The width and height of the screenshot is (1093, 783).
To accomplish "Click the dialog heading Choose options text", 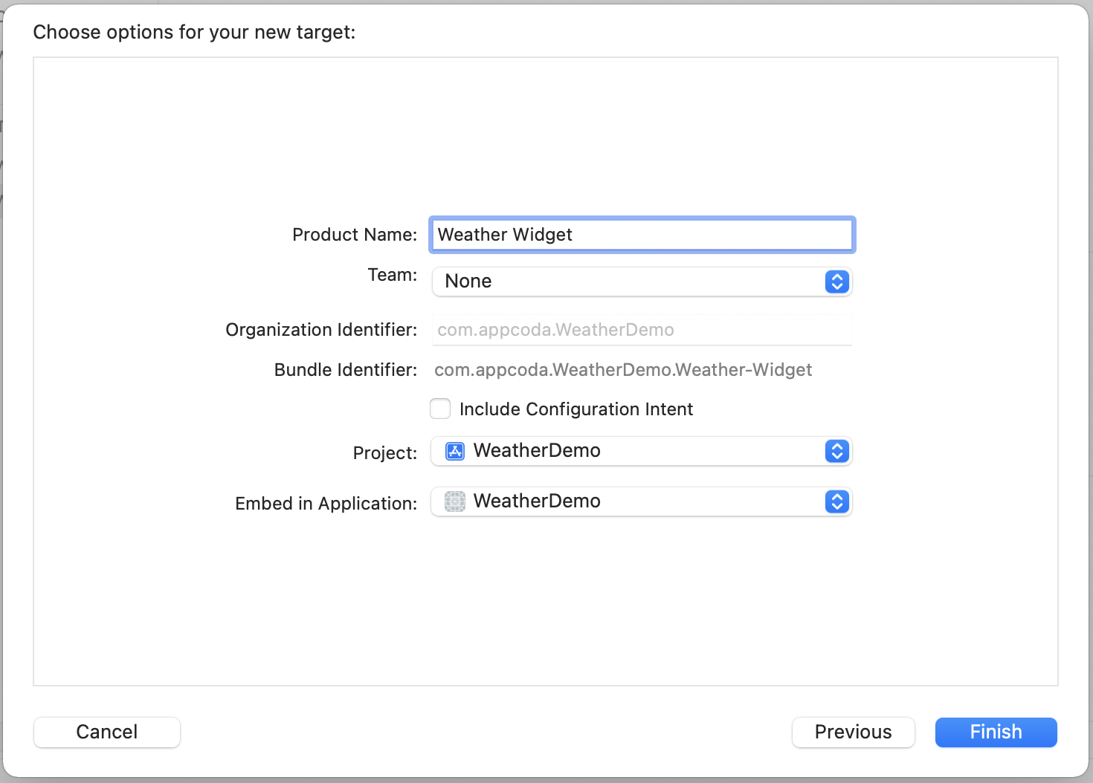I will coord(194,32).
